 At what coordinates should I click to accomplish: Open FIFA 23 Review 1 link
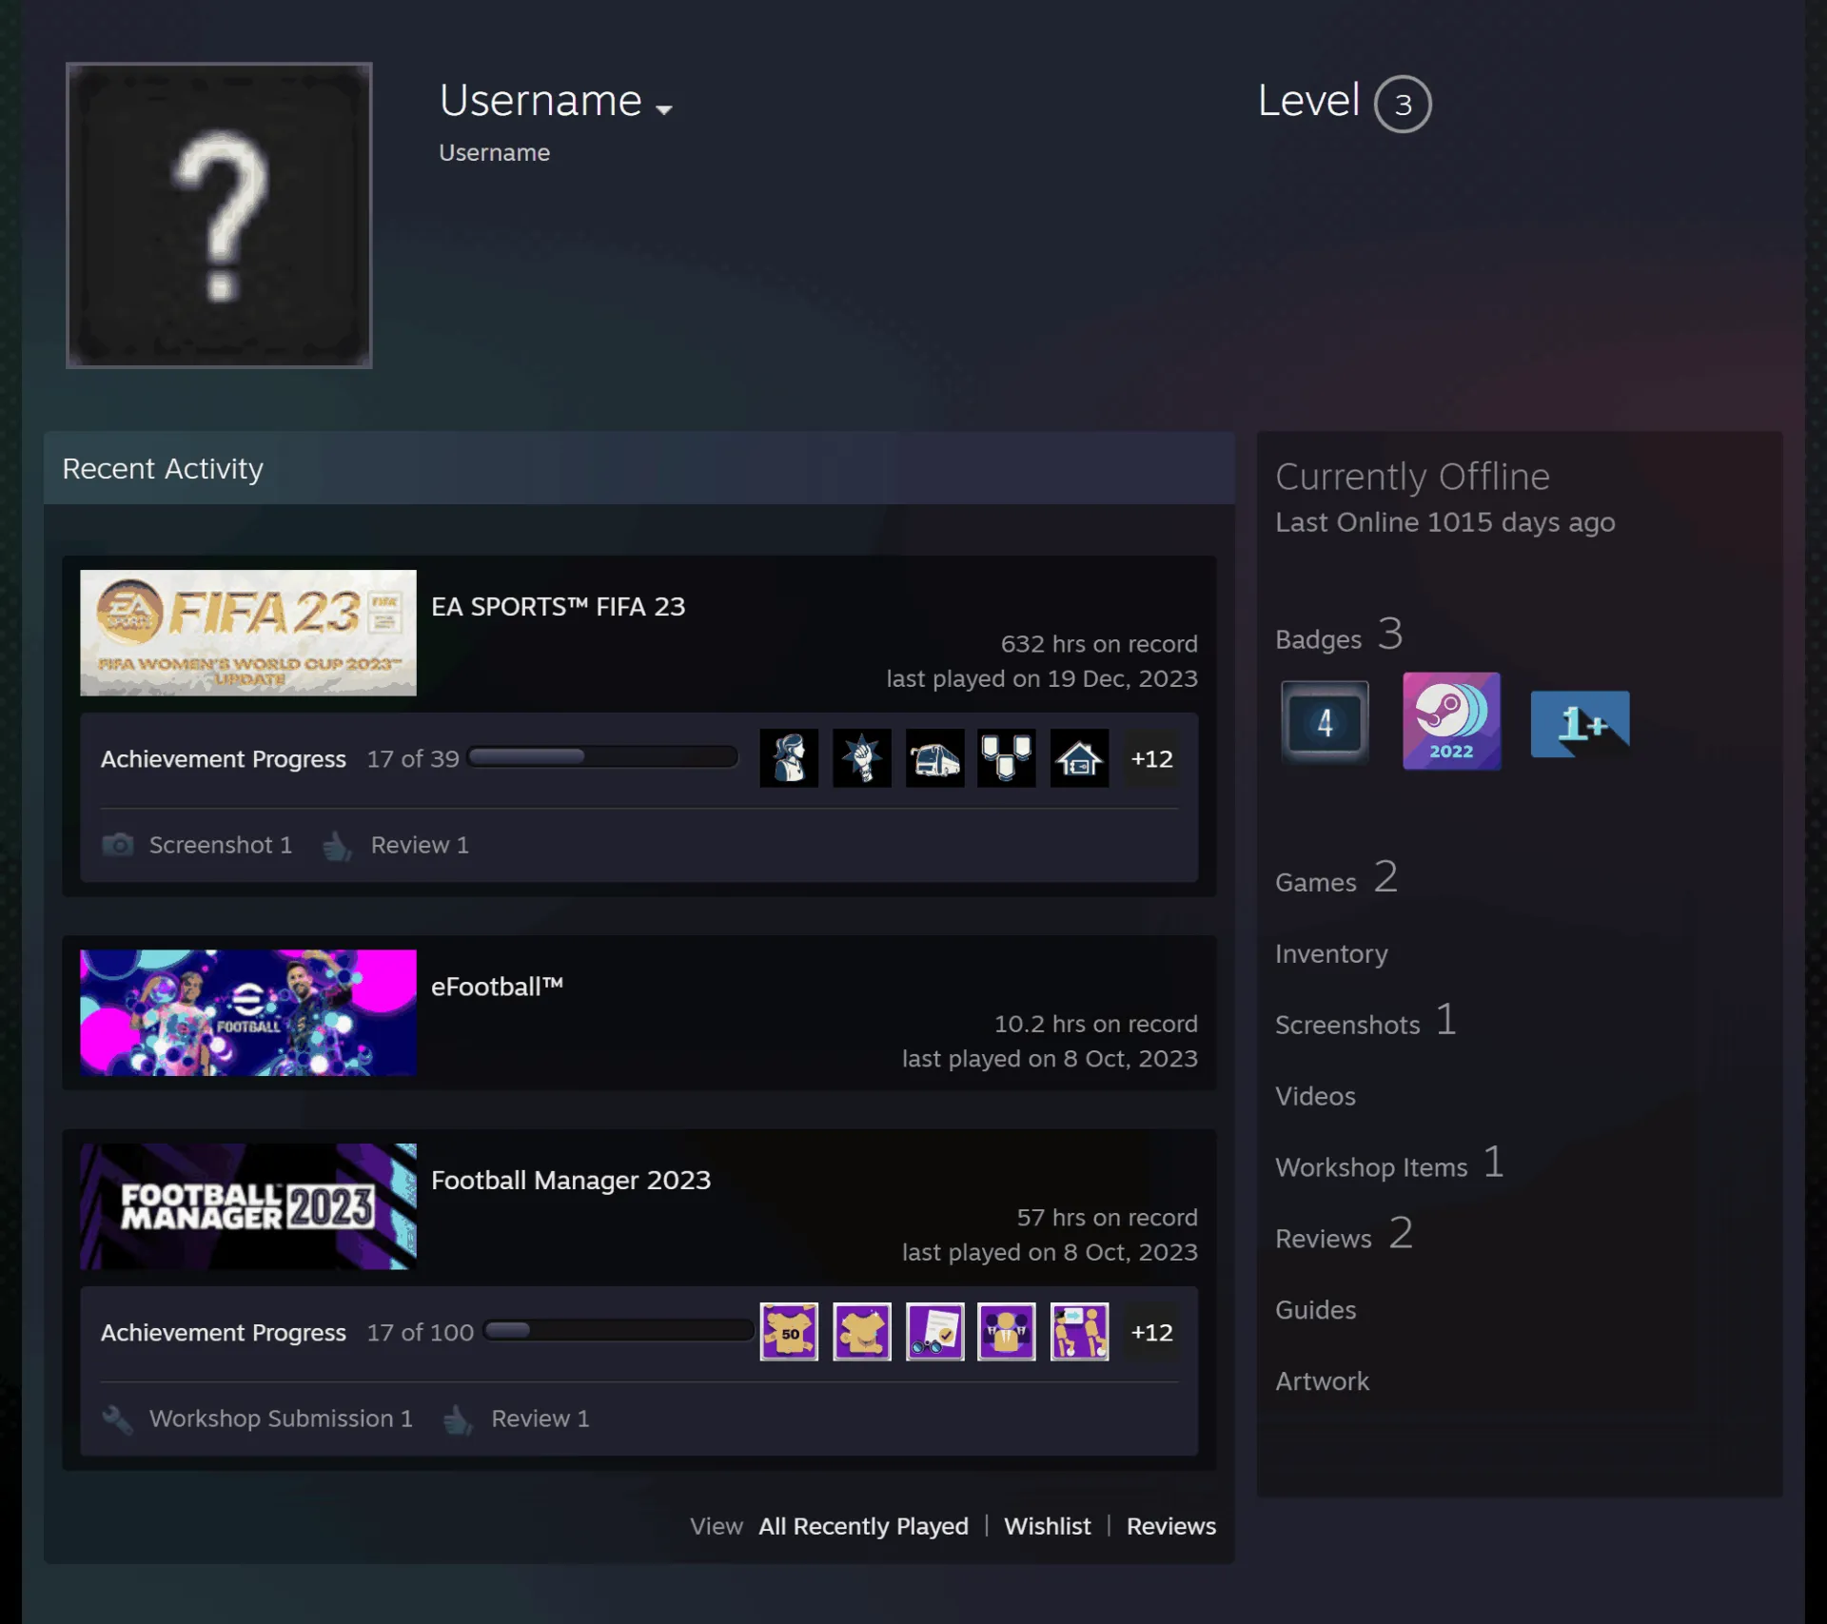point(420,845)
